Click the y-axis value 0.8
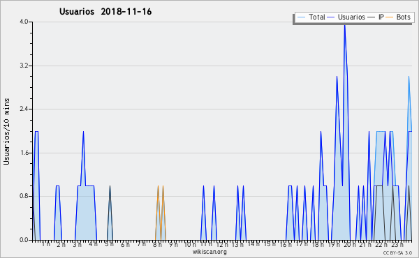The width and height of the screenshot is (419, 258). (x=24, y=196)
